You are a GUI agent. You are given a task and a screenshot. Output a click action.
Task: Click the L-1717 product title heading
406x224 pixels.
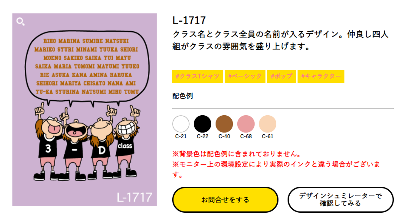pyautogui.click(x=189, y=20)
